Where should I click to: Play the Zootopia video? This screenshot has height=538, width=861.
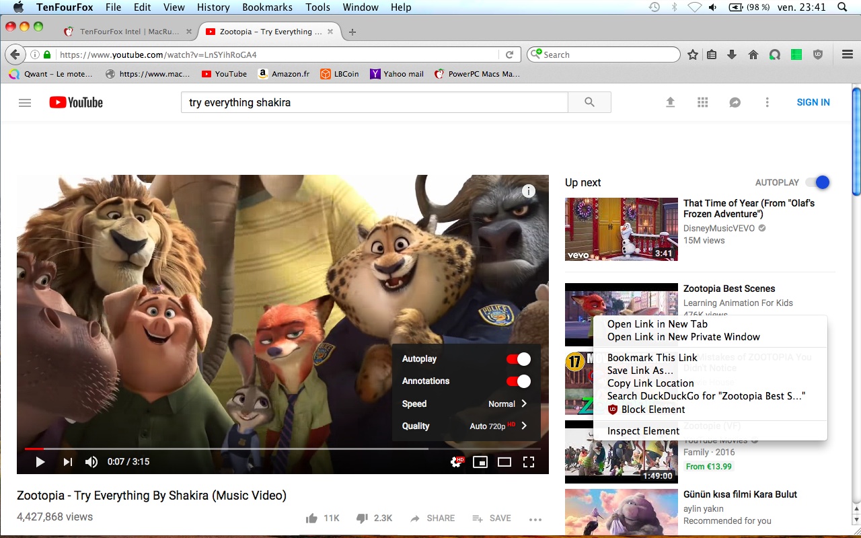(40, 462)
